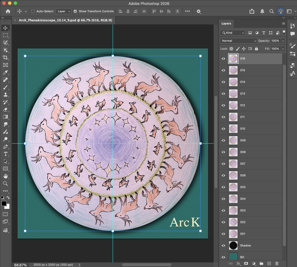This screenshot has width=297, height=267.
Task: Uncheck Show Transform Controls
Action: pyautogui.click(x=75, y=11)
